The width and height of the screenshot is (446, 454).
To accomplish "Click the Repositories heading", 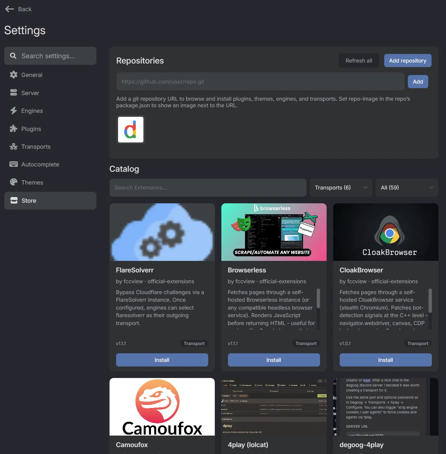I will point(140,61).
